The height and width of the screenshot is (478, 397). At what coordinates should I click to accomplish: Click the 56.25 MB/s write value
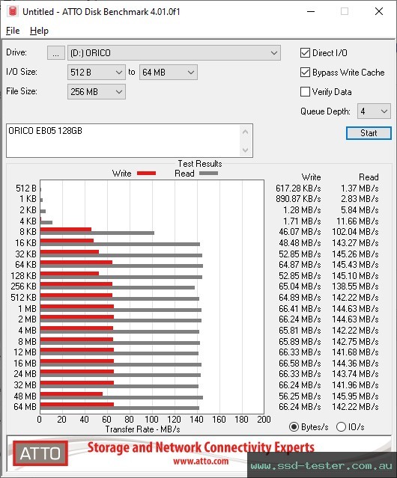[x=300, y=396]
